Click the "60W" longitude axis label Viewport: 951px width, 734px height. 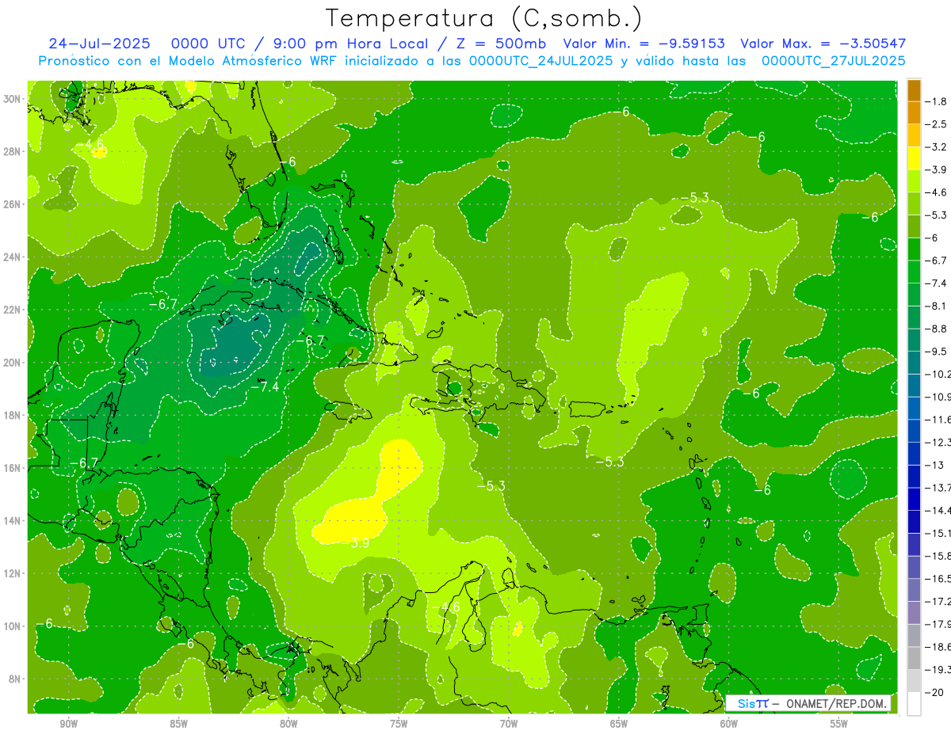coord(729,724)
